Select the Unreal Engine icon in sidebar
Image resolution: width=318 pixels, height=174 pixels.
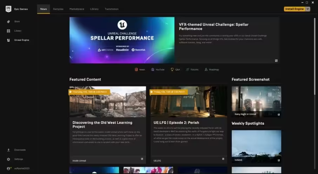(8, 40)
